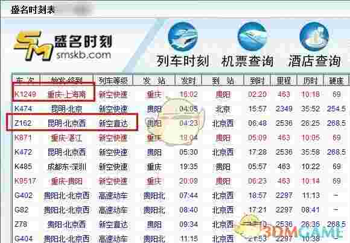350x243 pixels.
Task: Click departure time 08:40 in the G82 row
Action: pyautogui.click(x=189, y=210)
